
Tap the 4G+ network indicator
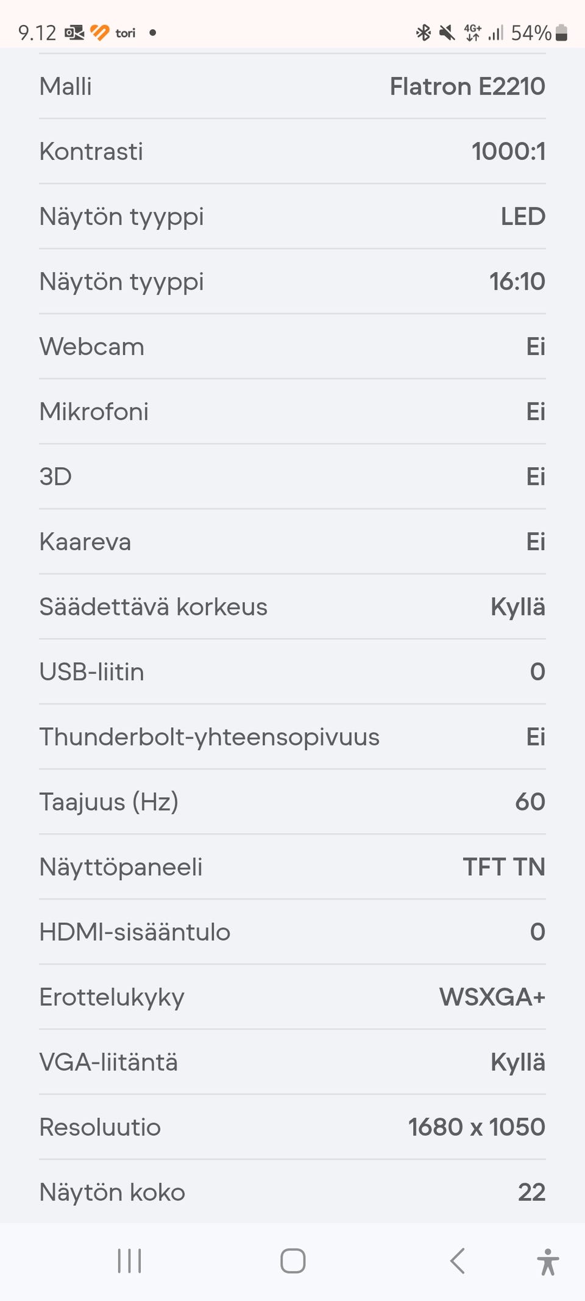pyautogui.click(x=472, y=32)
